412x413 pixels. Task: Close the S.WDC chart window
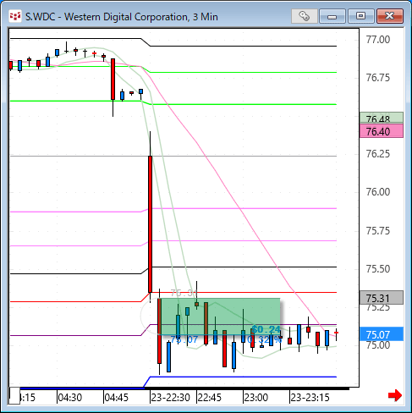point(390,16)
